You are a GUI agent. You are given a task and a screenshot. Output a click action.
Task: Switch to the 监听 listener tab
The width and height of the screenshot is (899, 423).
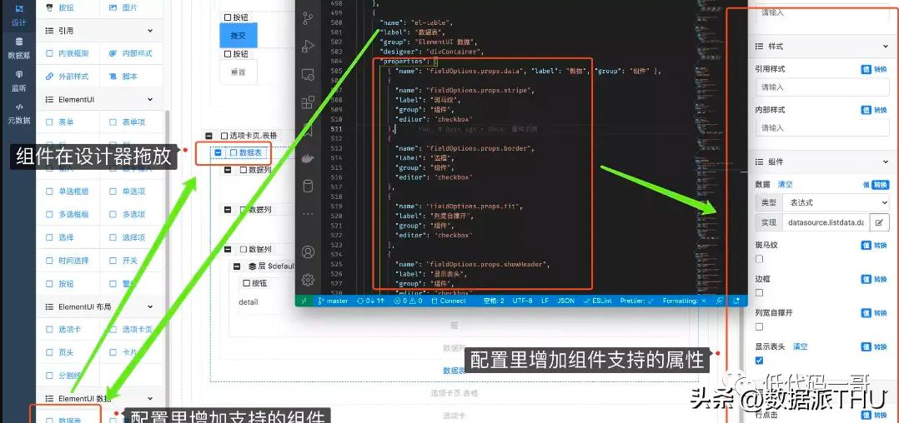(x=18, y=82)
